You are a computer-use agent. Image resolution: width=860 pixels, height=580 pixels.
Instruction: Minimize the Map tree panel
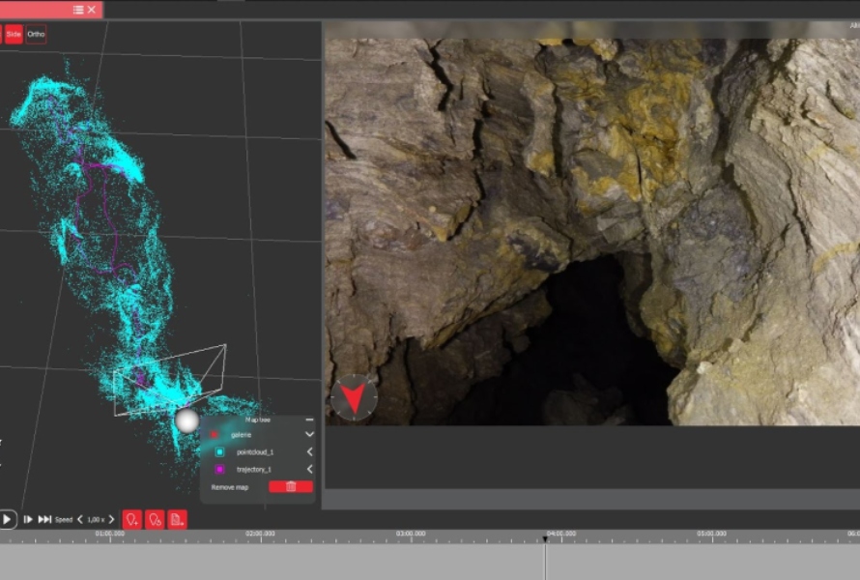click(309, 420)
